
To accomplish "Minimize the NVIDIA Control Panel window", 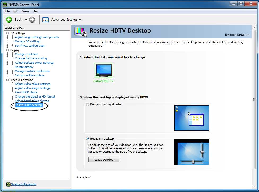I will click(234, 4).
